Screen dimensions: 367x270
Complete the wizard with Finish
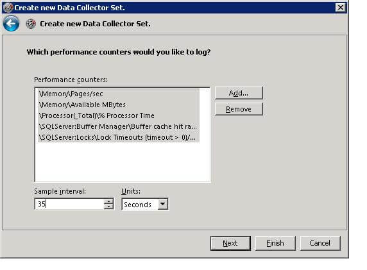(275, 243)
